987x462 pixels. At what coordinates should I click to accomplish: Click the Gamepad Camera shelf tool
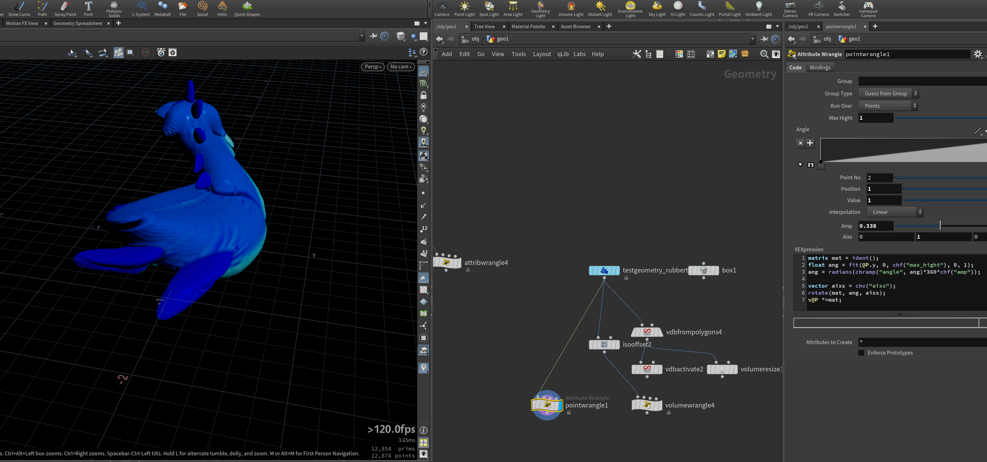point(868,9)
